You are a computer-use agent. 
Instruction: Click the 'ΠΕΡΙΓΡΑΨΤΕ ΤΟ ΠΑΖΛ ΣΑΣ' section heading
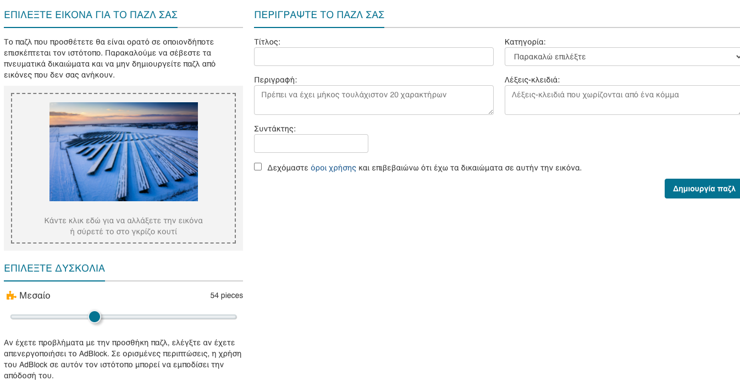click(x=319, y=15)
